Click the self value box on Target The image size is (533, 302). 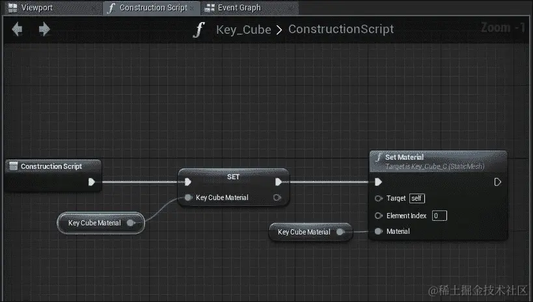tap(417, 198)
